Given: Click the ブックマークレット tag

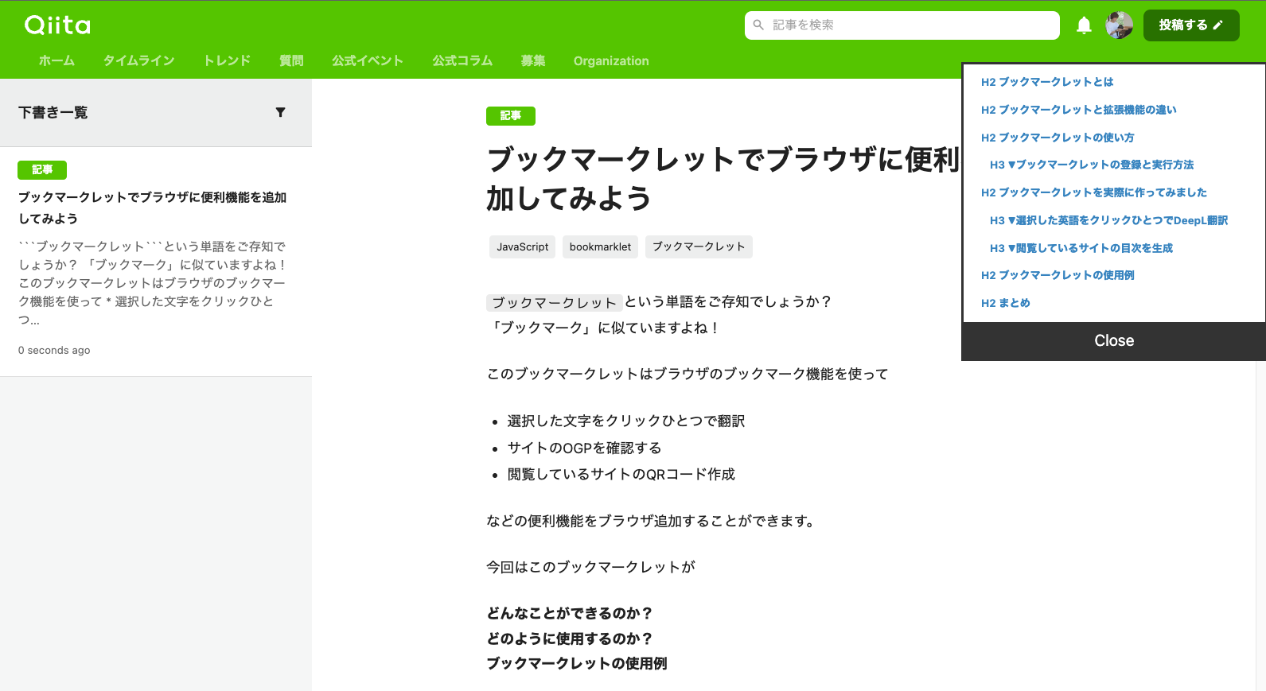Looking at the screenshot, I should (699, 247).
